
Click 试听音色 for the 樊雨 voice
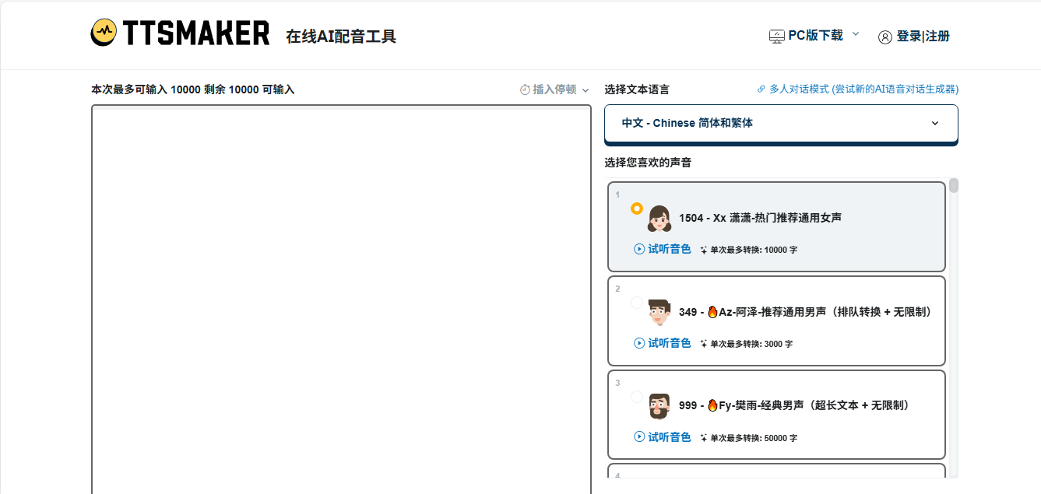663,437
